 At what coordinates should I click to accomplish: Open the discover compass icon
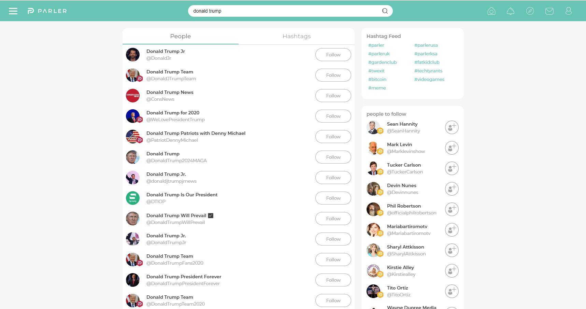(530, 11)
